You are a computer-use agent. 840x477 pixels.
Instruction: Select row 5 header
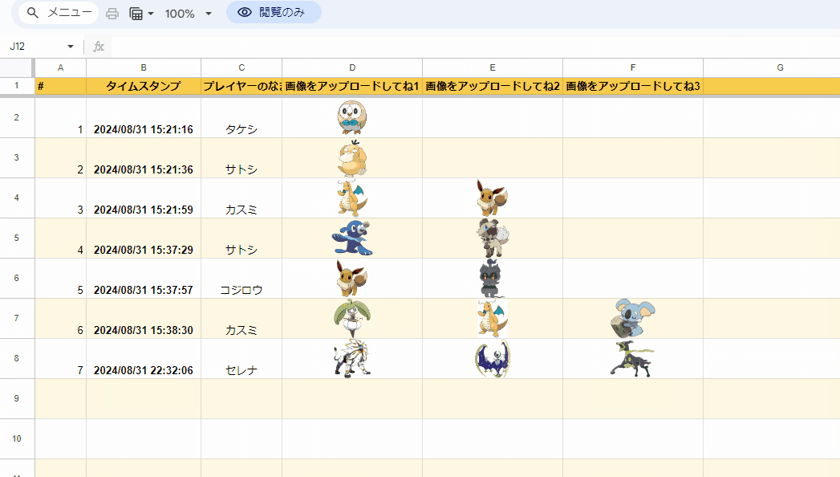tap(17, 238)
